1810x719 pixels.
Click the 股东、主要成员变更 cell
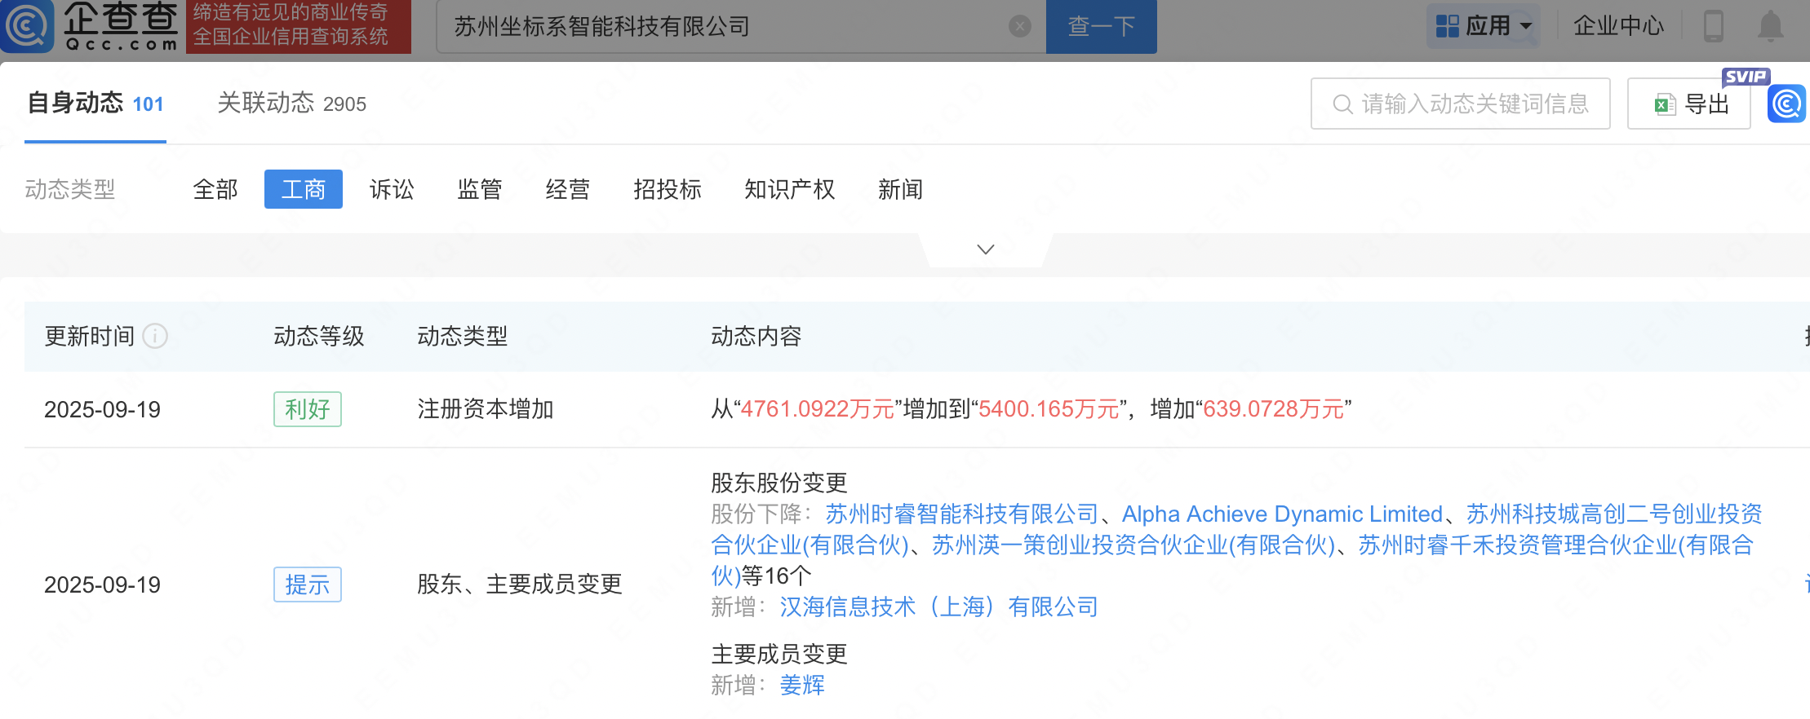pyautogui.click(x=520, y=584)
